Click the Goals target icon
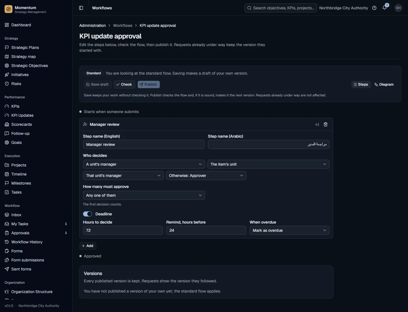The image size is (408, 312). 7,142
